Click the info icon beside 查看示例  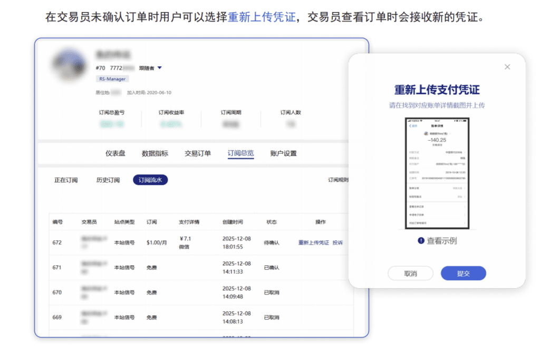pos(421,241)
